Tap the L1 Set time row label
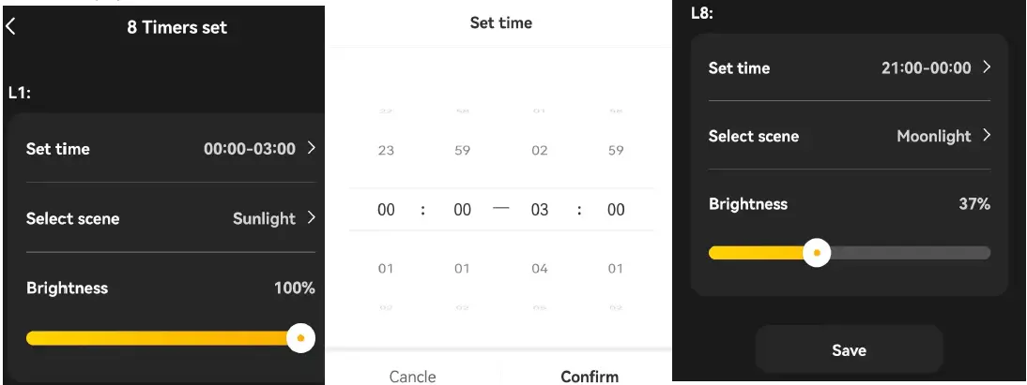The image size is (1027, 385). pos(58,149)
